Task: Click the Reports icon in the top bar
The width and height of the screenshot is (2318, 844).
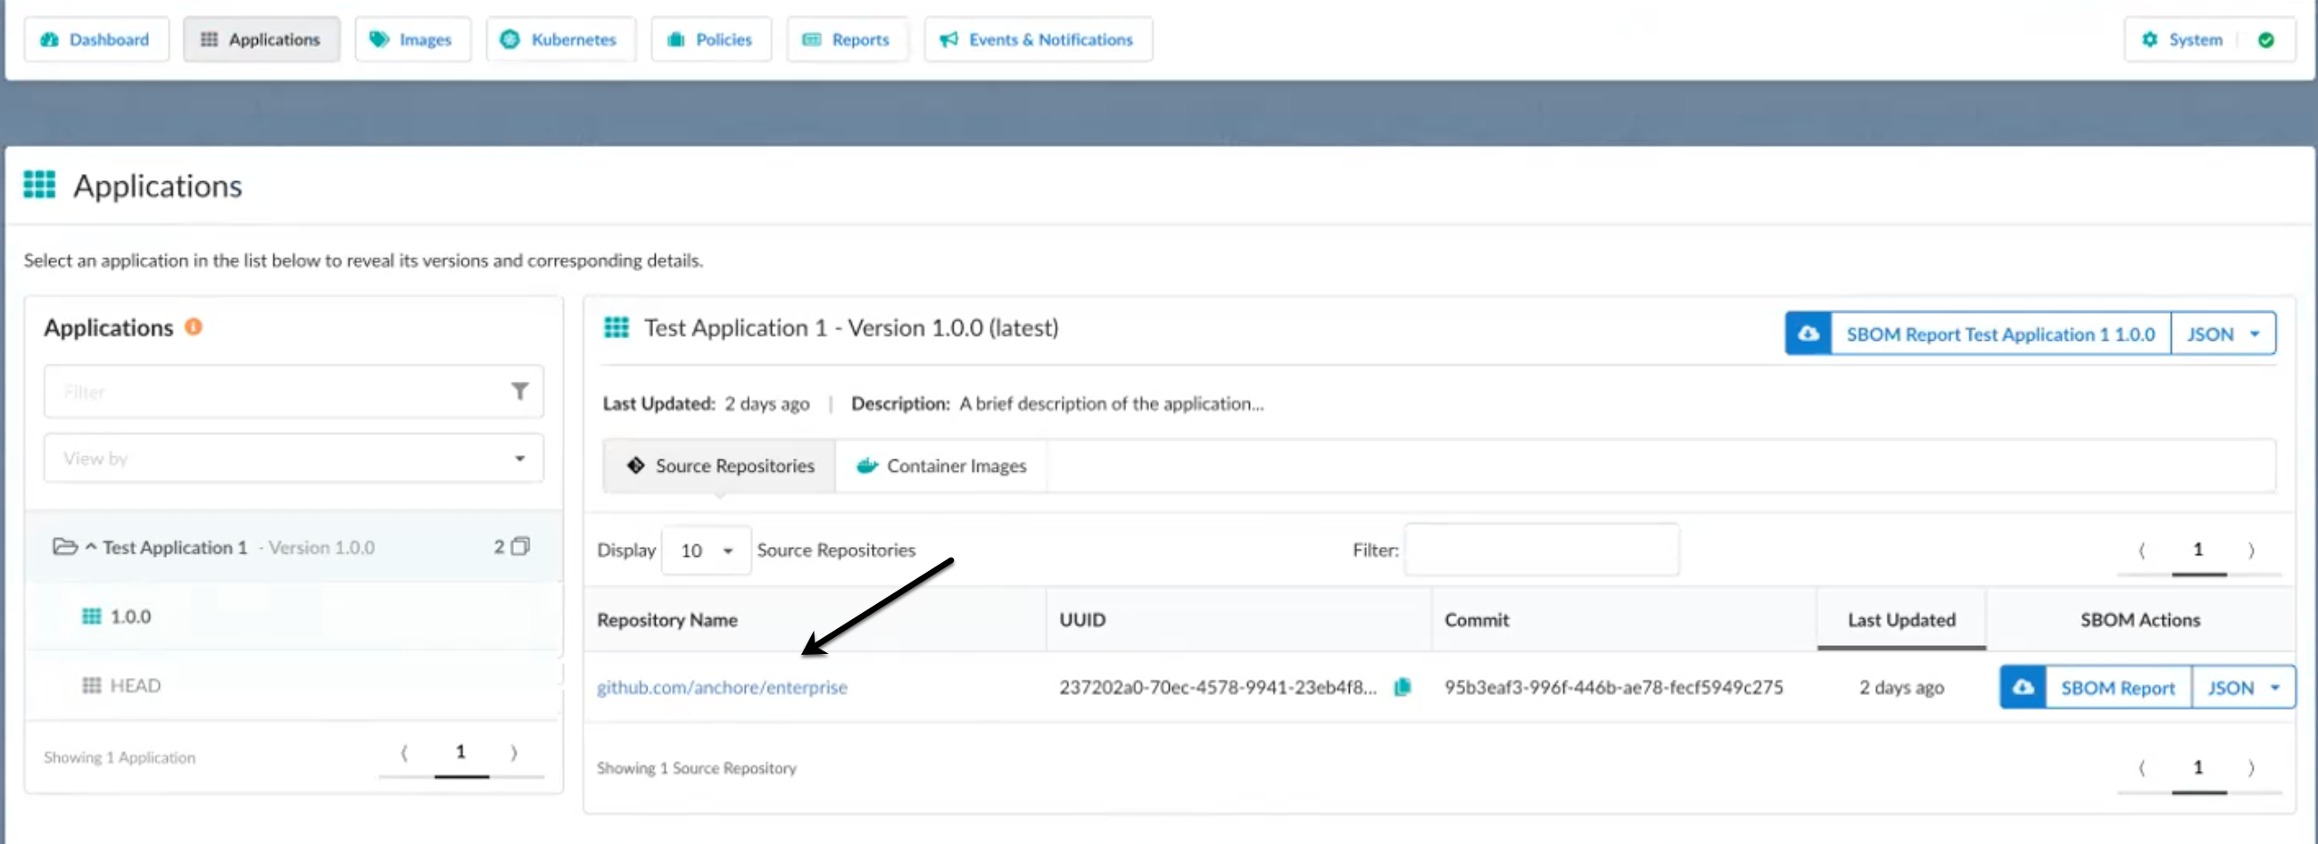Action: click(812, 38)
